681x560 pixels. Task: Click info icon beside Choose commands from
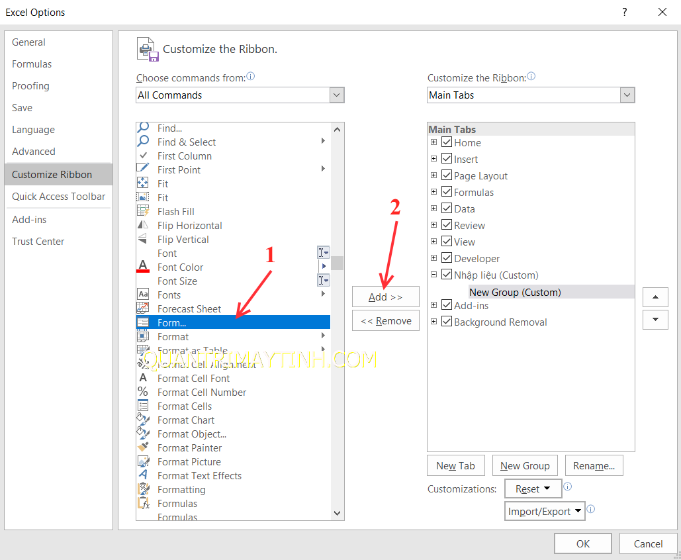pyautogui.click(x=251, y=77)
